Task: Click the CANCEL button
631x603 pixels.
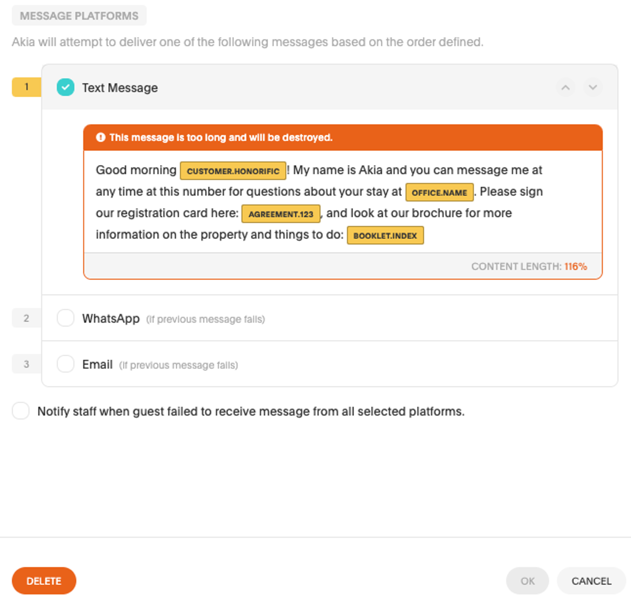Action: 591,581
